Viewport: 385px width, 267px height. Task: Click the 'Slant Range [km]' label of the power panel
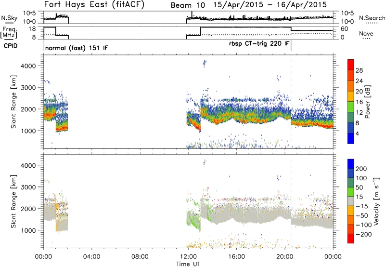(x=13, y=102)
